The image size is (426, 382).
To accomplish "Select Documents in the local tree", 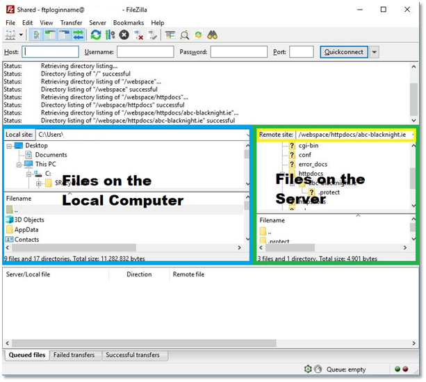I will (x=51, y=155).
